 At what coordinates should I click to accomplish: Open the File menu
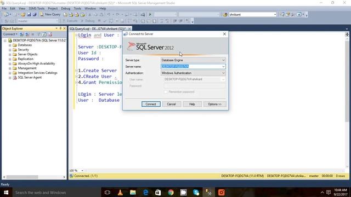point(4,9)
